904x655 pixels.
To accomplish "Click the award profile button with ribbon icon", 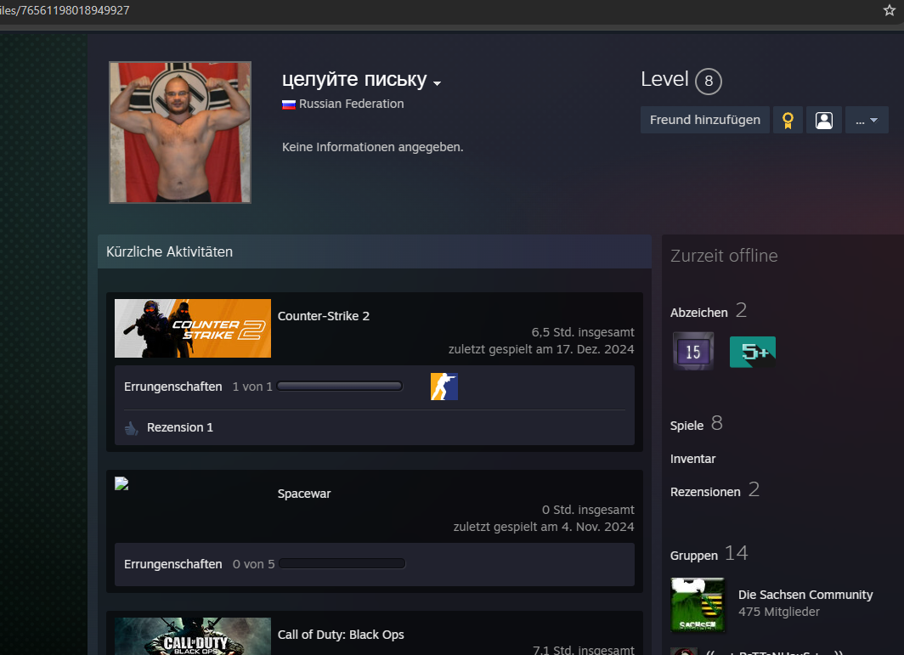I will (788, 120).
